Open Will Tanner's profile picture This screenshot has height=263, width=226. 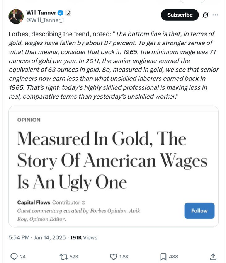(16, 16)
